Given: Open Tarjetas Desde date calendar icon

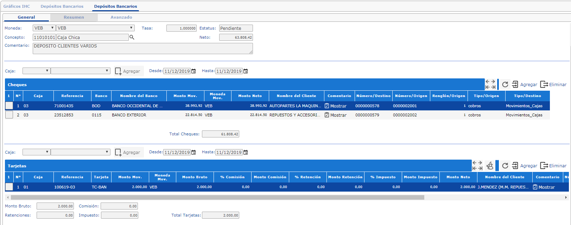Looking at the screenshot, I should click(x=193, y=152).
